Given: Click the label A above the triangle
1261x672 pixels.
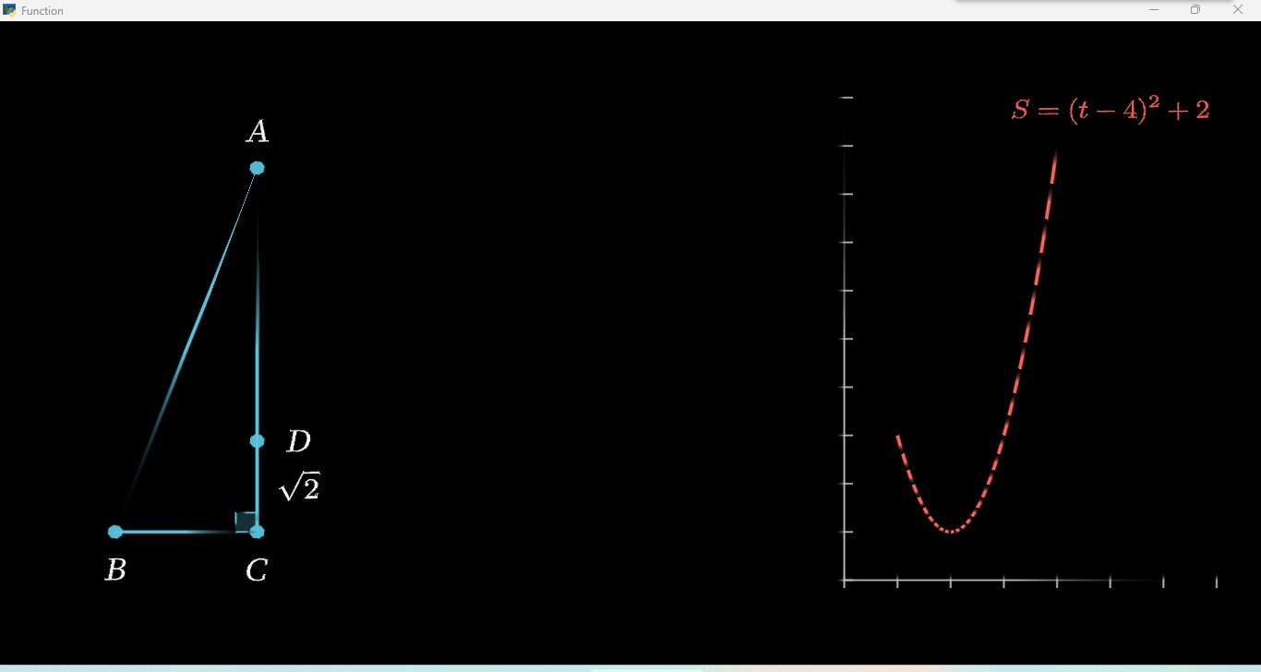Looking at the screenshot, I should coord(258,132).
